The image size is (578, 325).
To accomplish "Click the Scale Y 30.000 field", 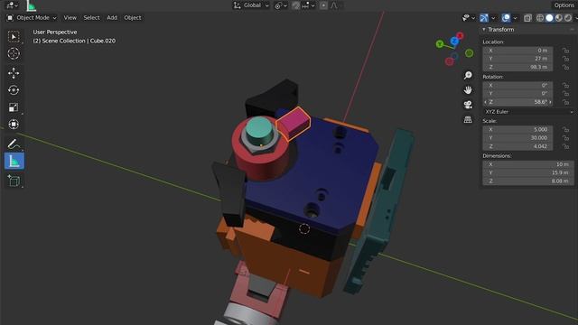I will tap(517, 138).
